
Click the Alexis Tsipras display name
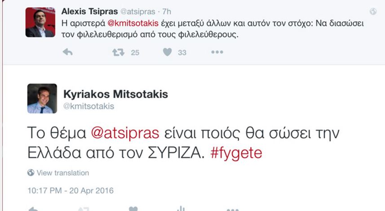coord(88,11)
